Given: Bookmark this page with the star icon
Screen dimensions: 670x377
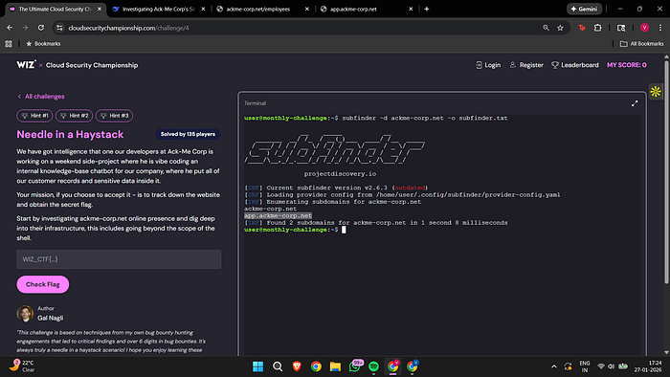Looking at the screenshot, I should pos(560,28).
